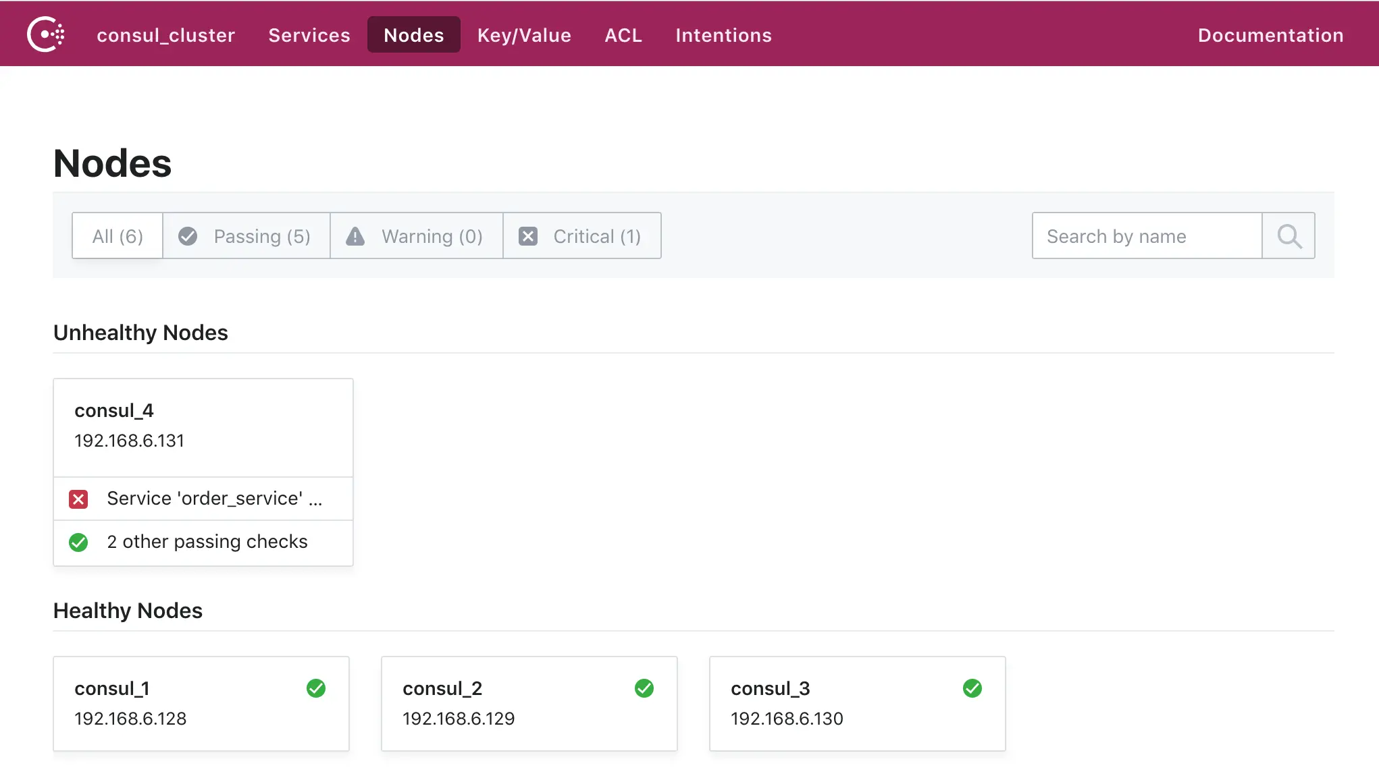The image size is (1379, 780).
Task: Filter nodes by Critical (1)
Action: 582,236
